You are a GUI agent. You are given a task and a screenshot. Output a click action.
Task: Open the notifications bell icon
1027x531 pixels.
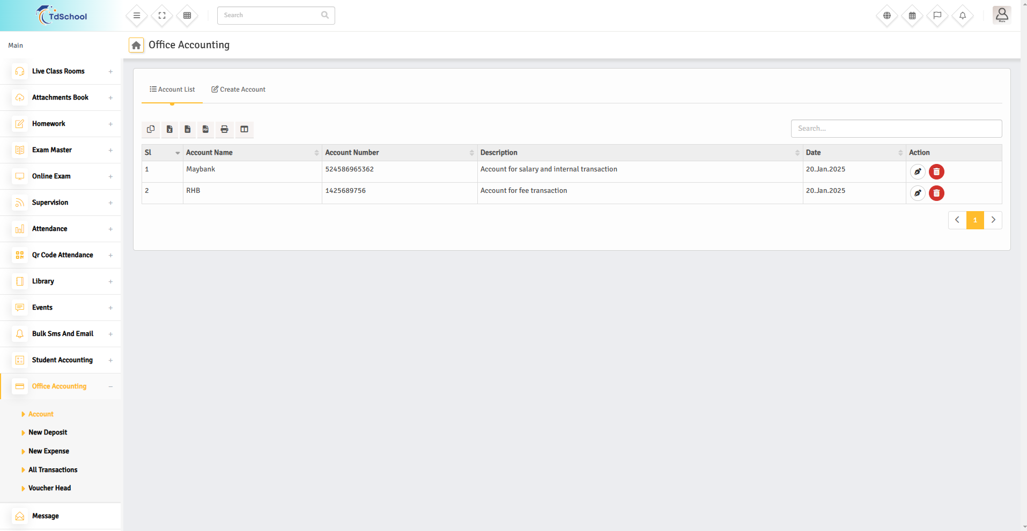coord(963,16)
